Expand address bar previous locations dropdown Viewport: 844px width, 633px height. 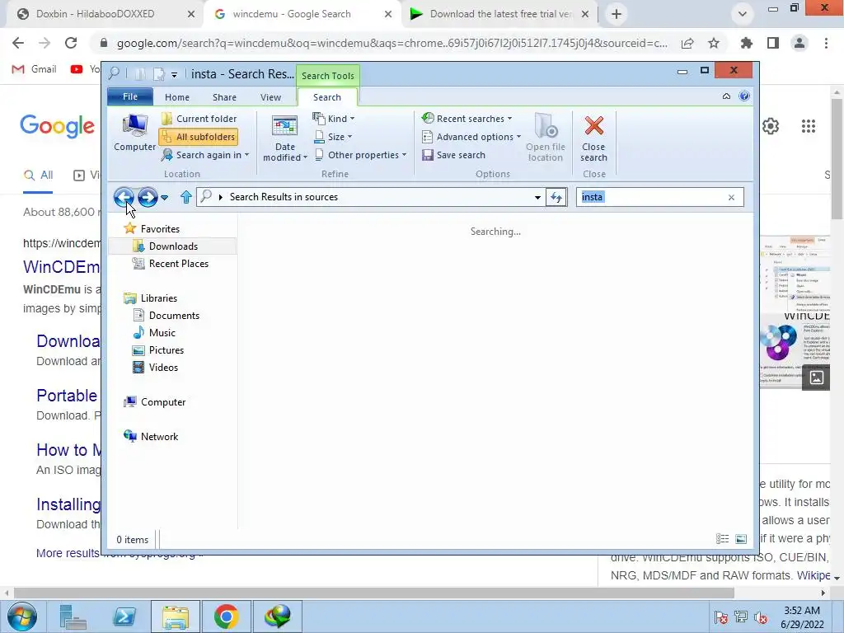tap(537, 198)
